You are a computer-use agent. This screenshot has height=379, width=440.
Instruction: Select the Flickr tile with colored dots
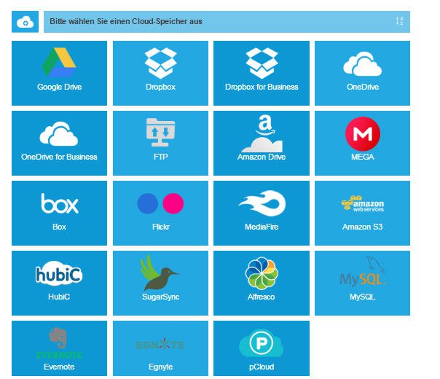point(160,213)
